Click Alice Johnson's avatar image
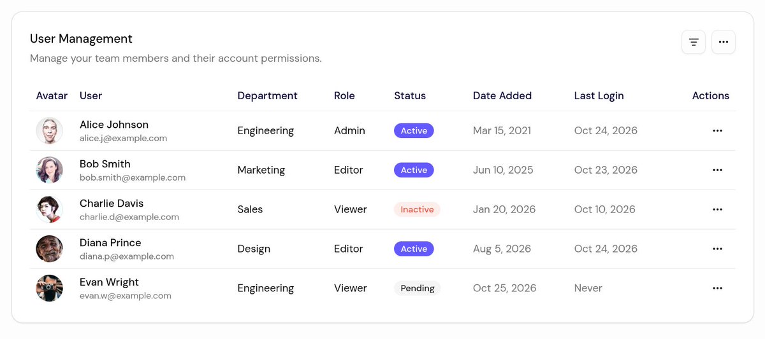The width and height of the screenshot is (765, 339). point(49,130)
